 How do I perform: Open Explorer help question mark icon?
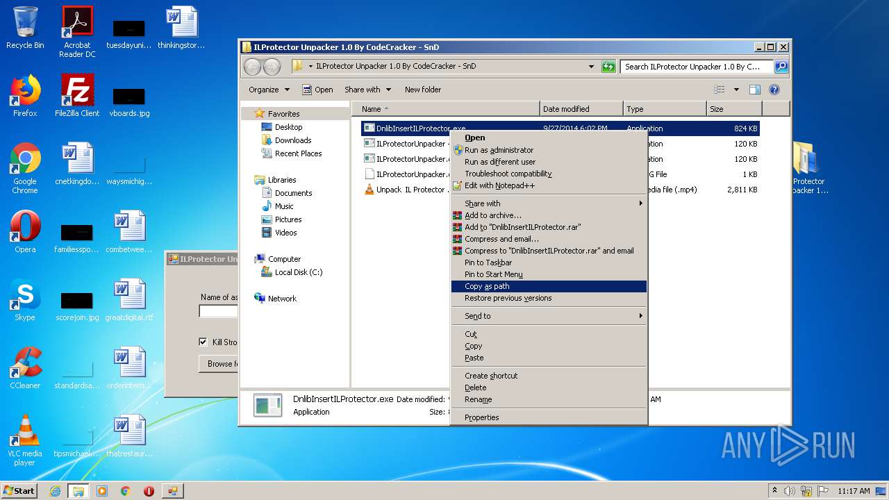click(774, 90)
